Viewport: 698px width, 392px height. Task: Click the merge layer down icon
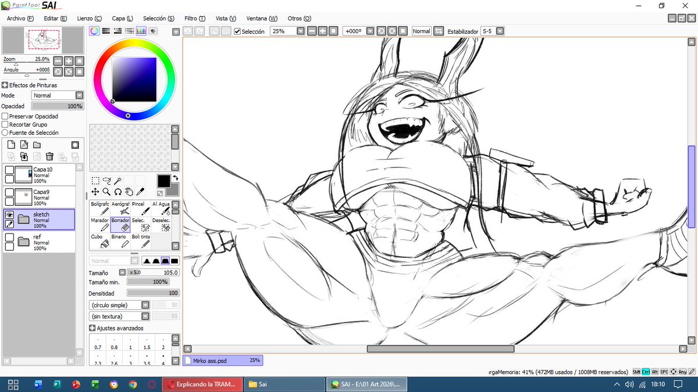click(x=24, y=156)
